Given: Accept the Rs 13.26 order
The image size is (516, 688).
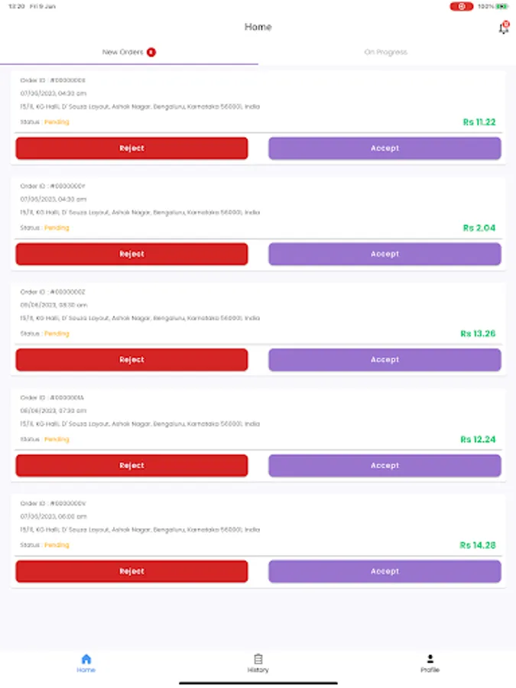Looking at the screenshot, I should point(385,359).
